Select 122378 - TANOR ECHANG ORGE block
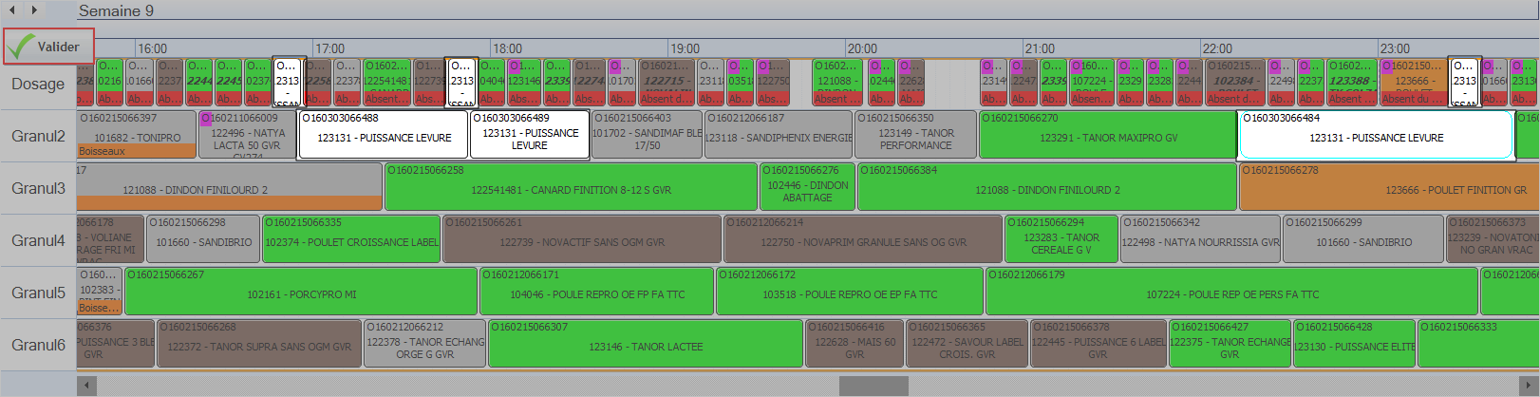Viewport: 1540px width, 397px height. pyautogui.click(x=425, y=344)
